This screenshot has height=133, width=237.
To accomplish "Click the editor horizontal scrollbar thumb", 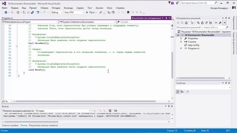I will [x=86, y=101].
